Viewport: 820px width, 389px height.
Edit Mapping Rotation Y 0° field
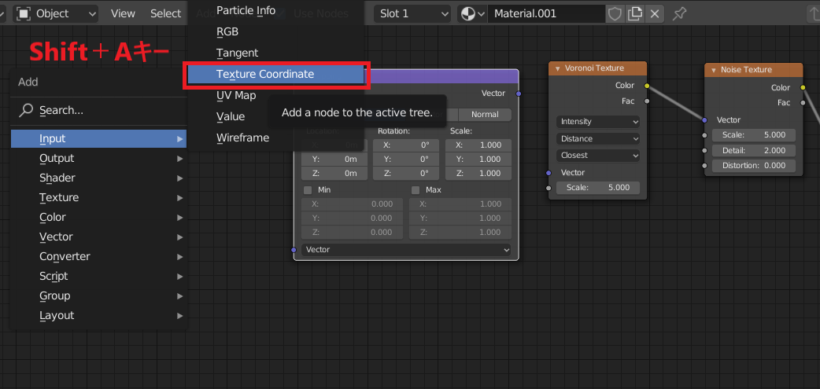pos(406,160)
